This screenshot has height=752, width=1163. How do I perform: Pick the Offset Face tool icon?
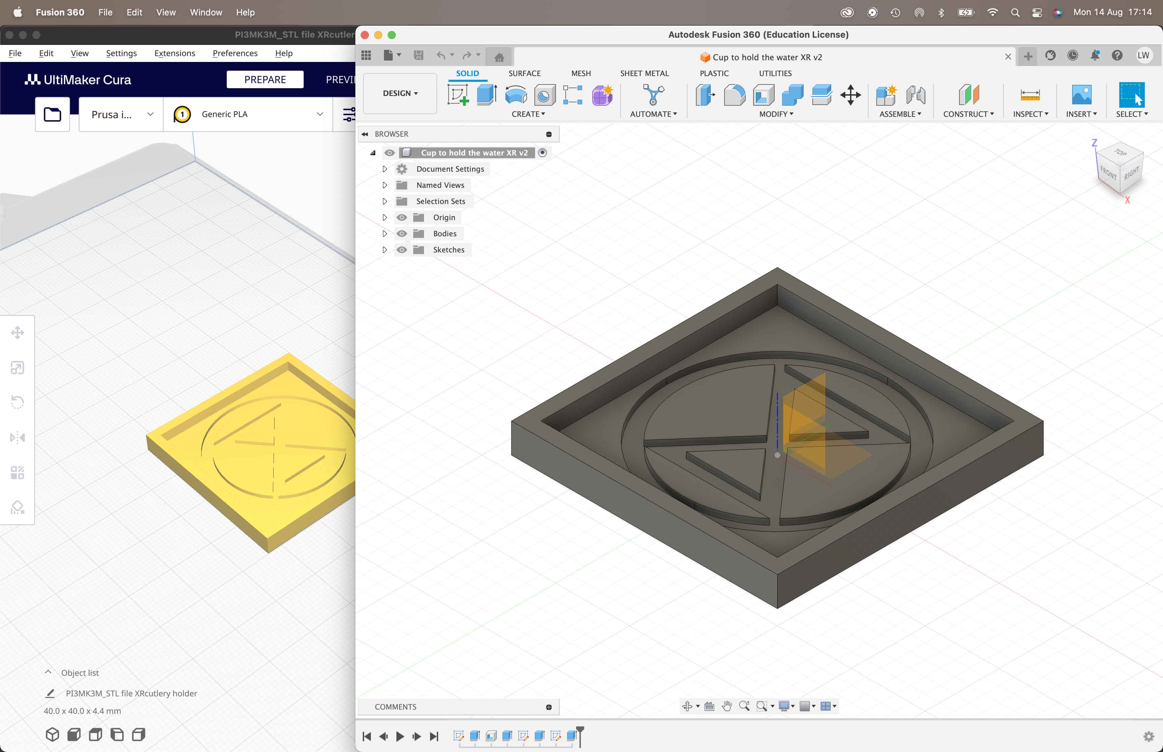pos(822,94)
